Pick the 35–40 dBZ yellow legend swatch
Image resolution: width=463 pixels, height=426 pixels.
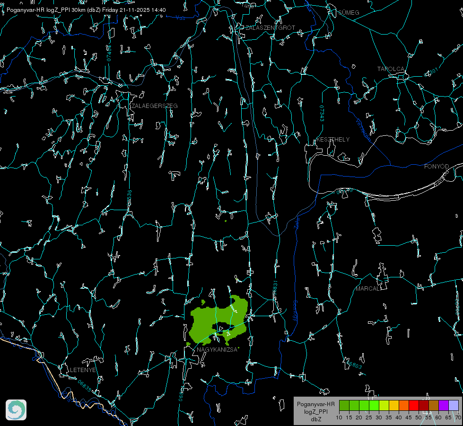pos(394,405)
